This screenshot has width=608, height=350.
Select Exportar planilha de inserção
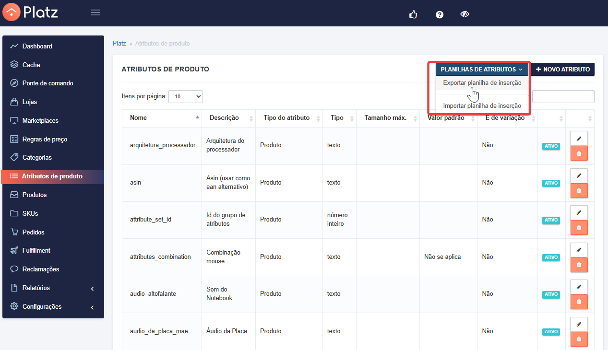(x=482, y=83)
